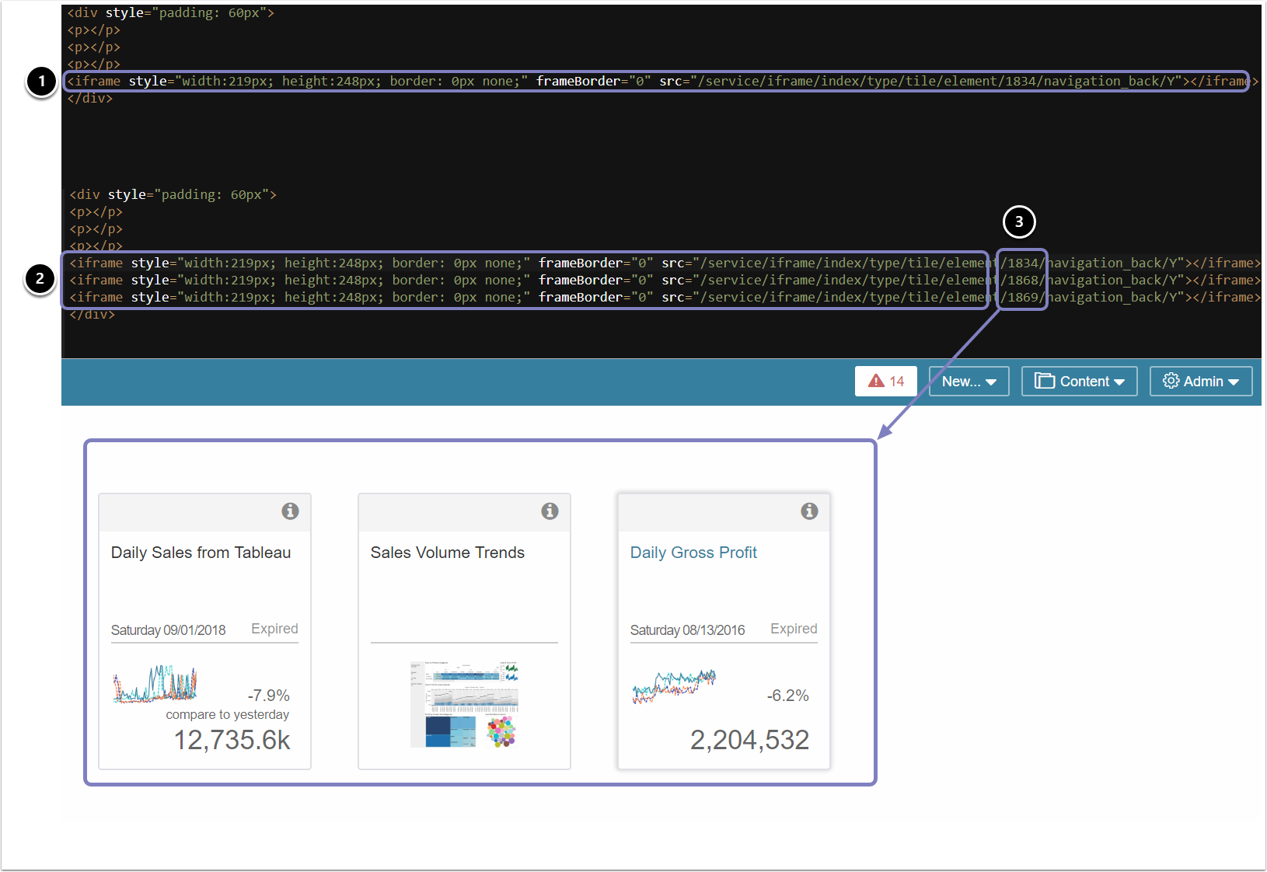
Task: Select the Sales Volume Trends title
Action: click(x=447, y=553)
